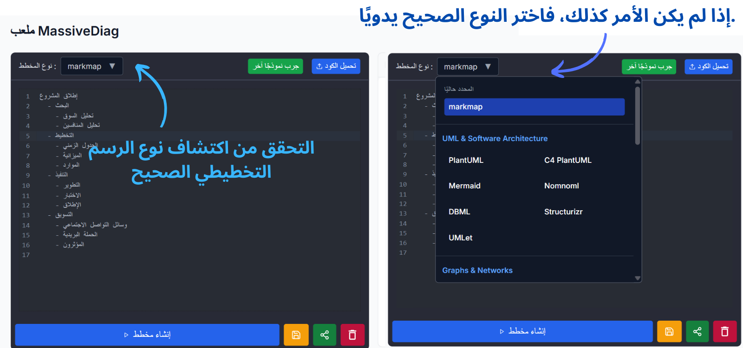Screen dimensions: 743x348
Task: Click the share icon in right panel
Action: click(697, 331)
